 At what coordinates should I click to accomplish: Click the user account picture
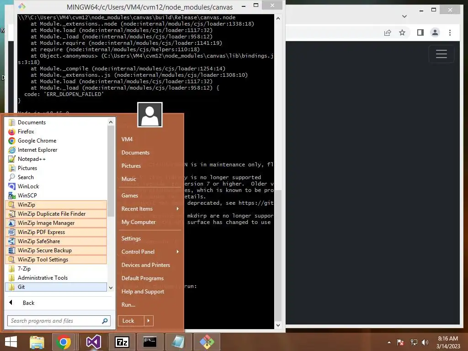tap(150, 115)
